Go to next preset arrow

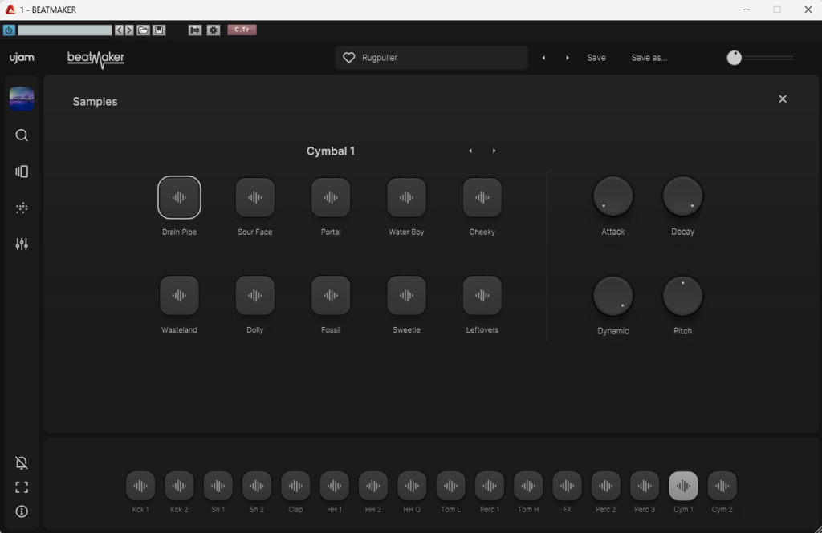pos(568,58)
